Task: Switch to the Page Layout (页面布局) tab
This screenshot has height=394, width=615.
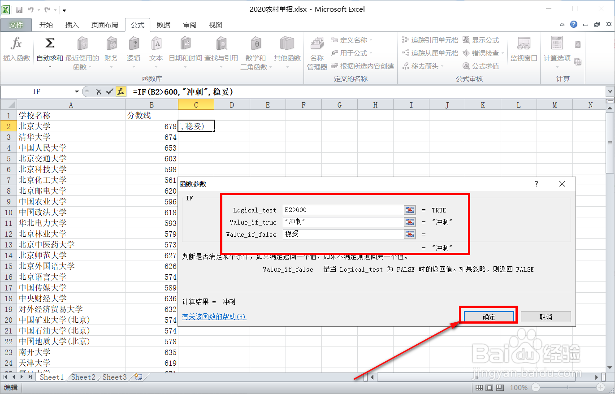Action: click(104, 25)
